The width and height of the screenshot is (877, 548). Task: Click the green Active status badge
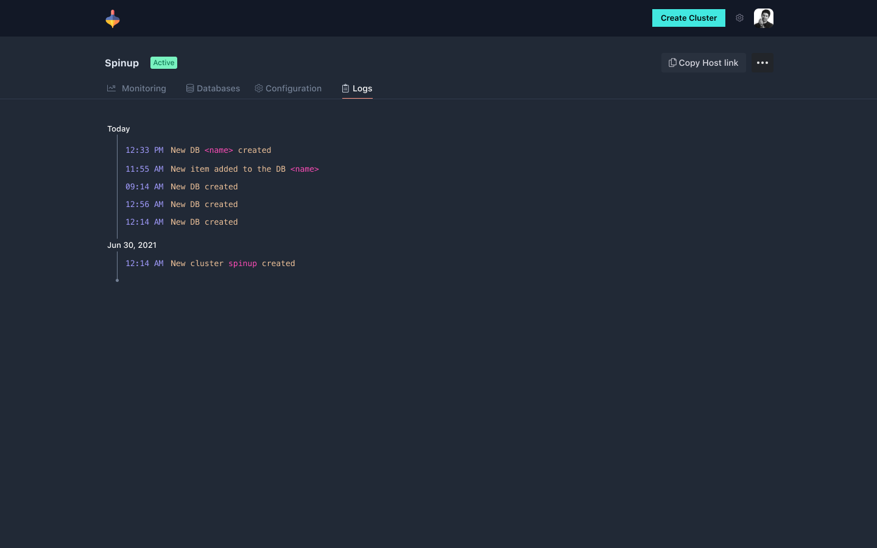pyautogui.click(x=164, y=63)
